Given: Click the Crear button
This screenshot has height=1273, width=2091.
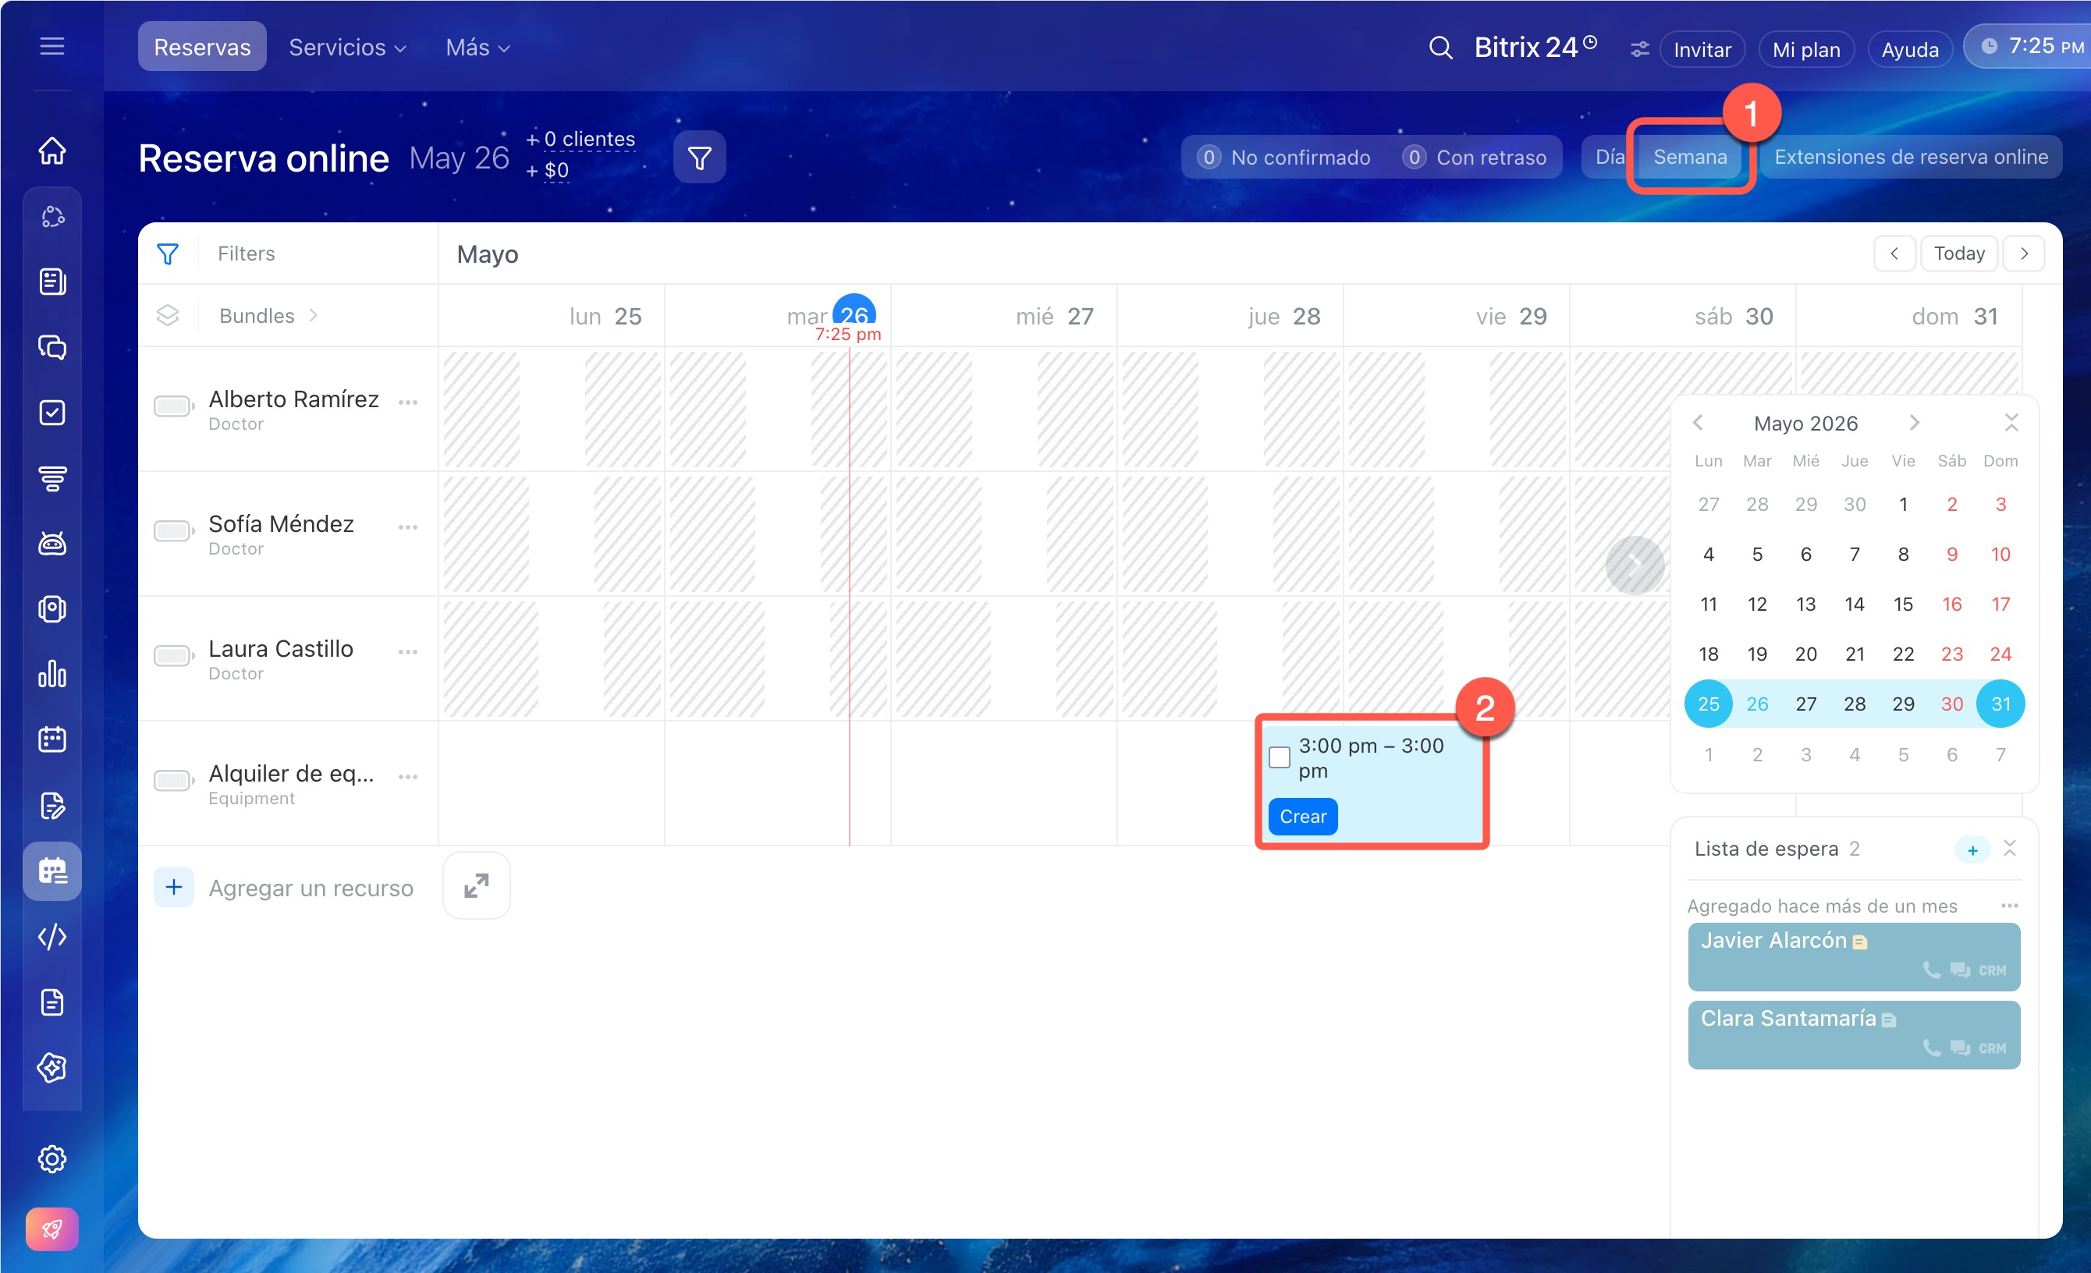Looking at the screenshot, I should pos(1303,817).
